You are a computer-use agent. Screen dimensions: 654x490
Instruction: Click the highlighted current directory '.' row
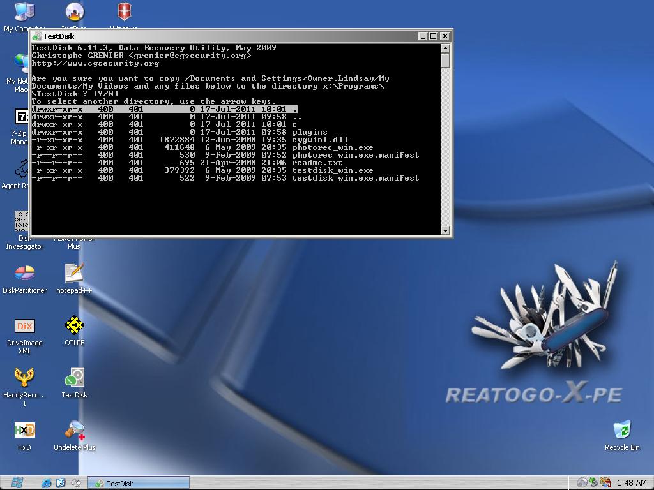click(x=164, y=109)
